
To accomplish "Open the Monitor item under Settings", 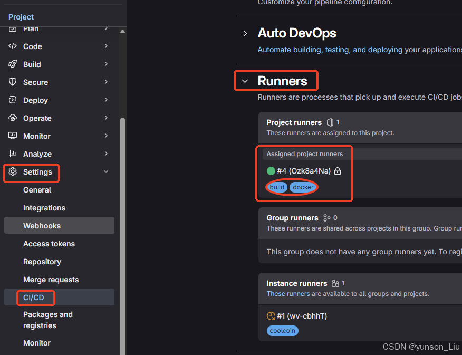I will 59,343.
